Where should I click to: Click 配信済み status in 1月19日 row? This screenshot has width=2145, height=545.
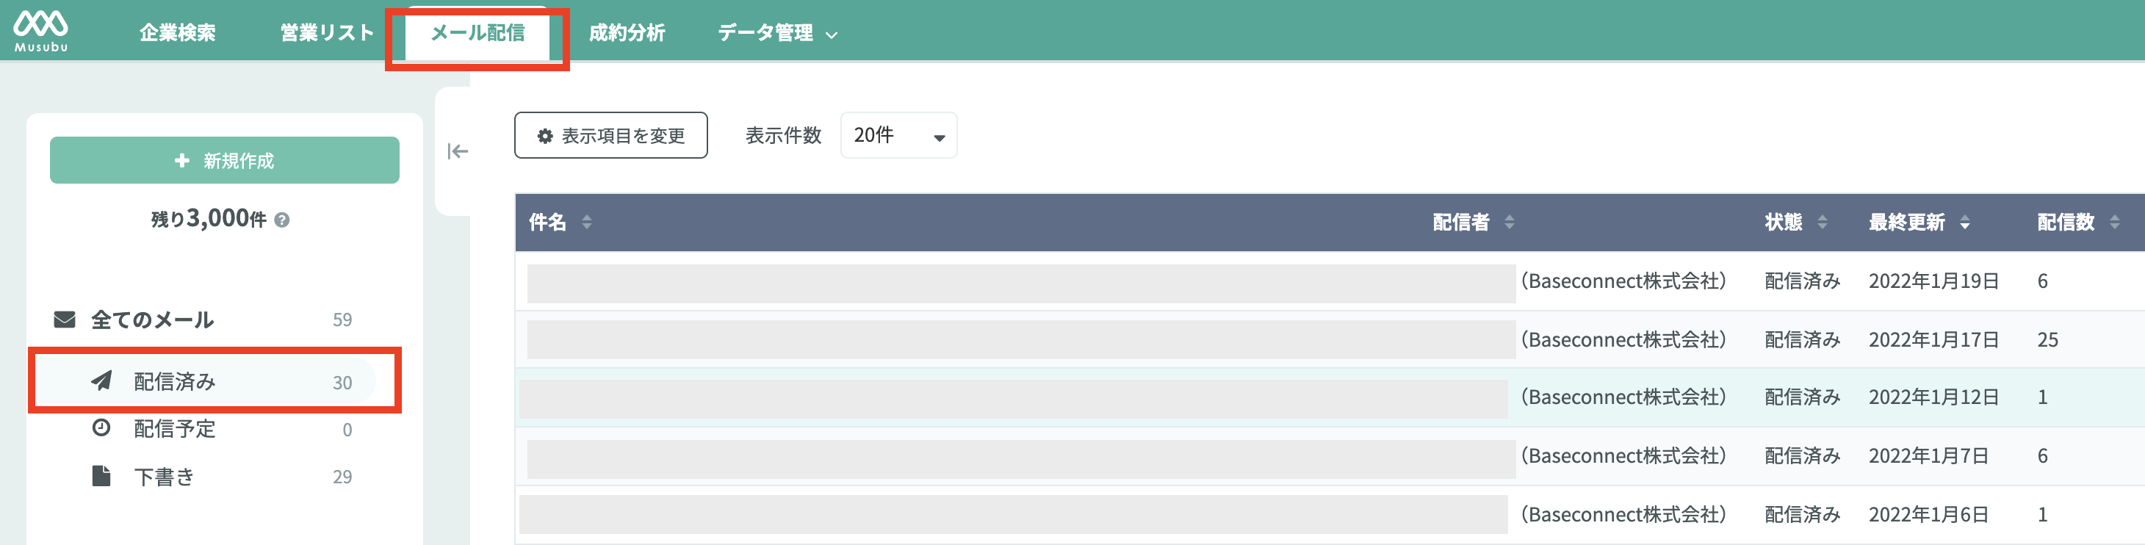click(x=1802, y=281)
